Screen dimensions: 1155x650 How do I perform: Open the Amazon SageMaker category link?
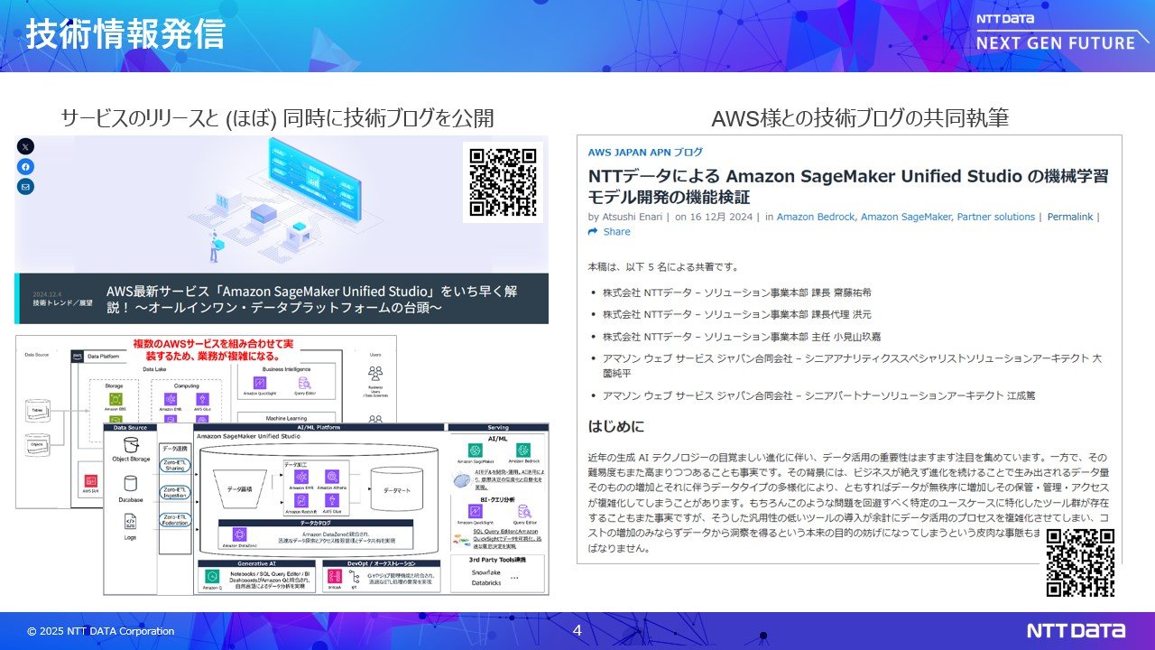(907, 217)
